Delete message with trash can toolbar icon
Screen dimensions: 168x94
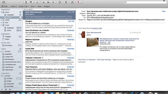(x=26, y=2)
